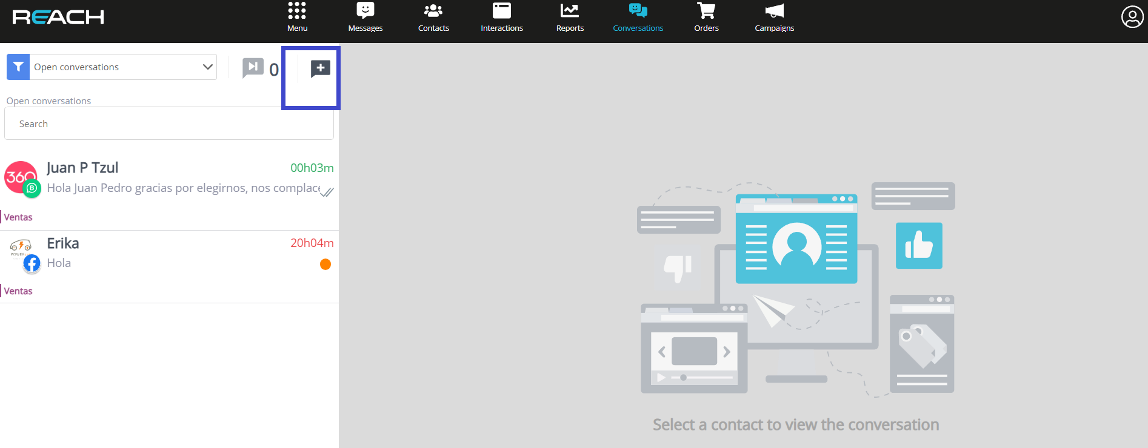Click the dropdown chevron arrow

pyautogui.click(x=207, y=67)
